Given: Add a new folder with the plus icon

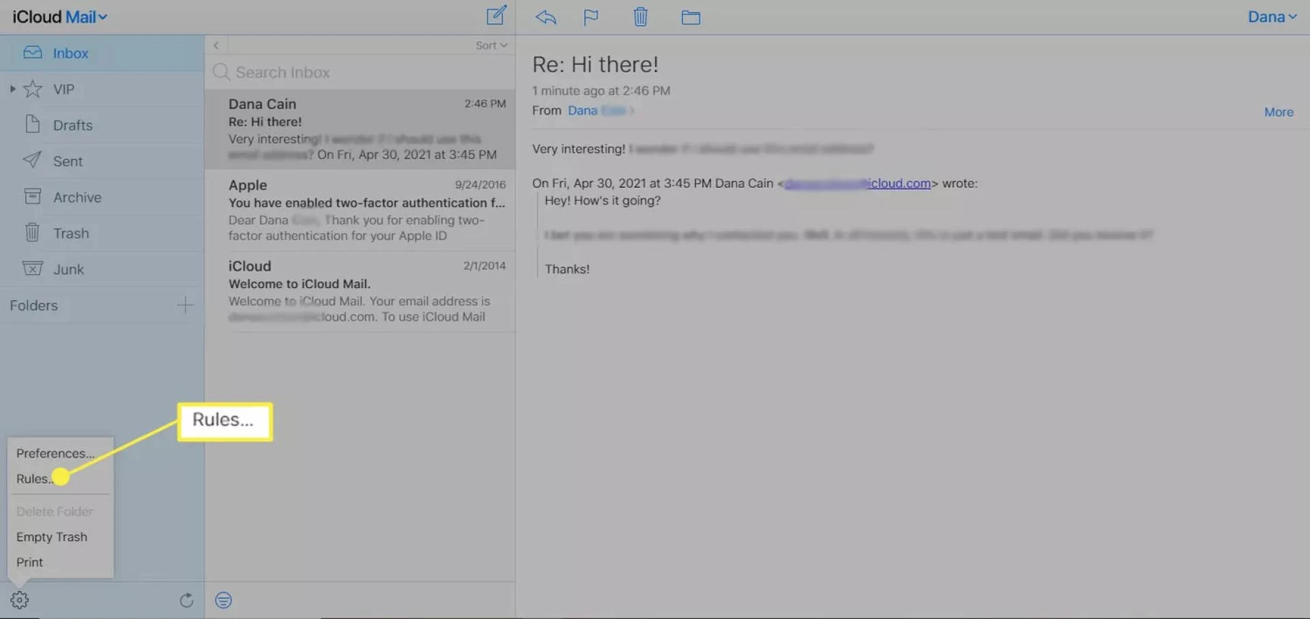Looking at the screenshot, I should tap(185, 305).
